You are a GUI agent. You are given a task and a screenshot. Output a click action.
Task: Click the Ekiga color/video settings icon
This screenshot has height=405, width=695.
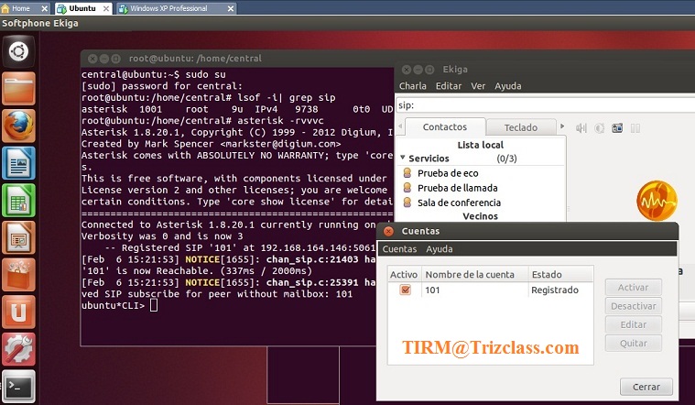599,128
